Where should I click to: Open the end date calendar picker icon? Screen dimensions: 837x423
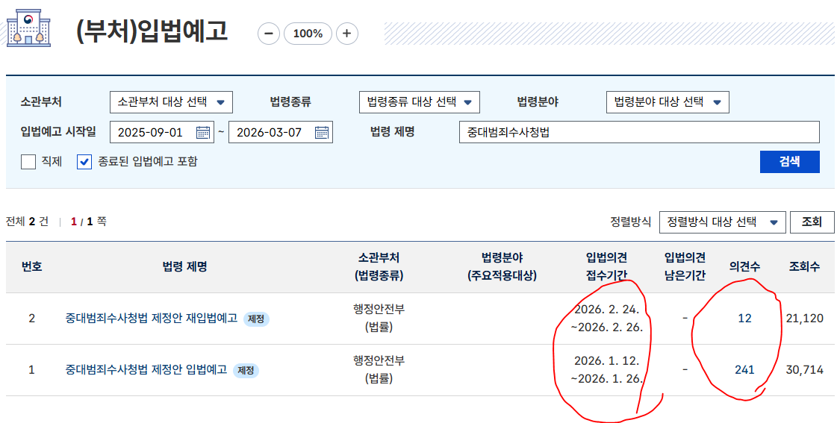[321, 132]
